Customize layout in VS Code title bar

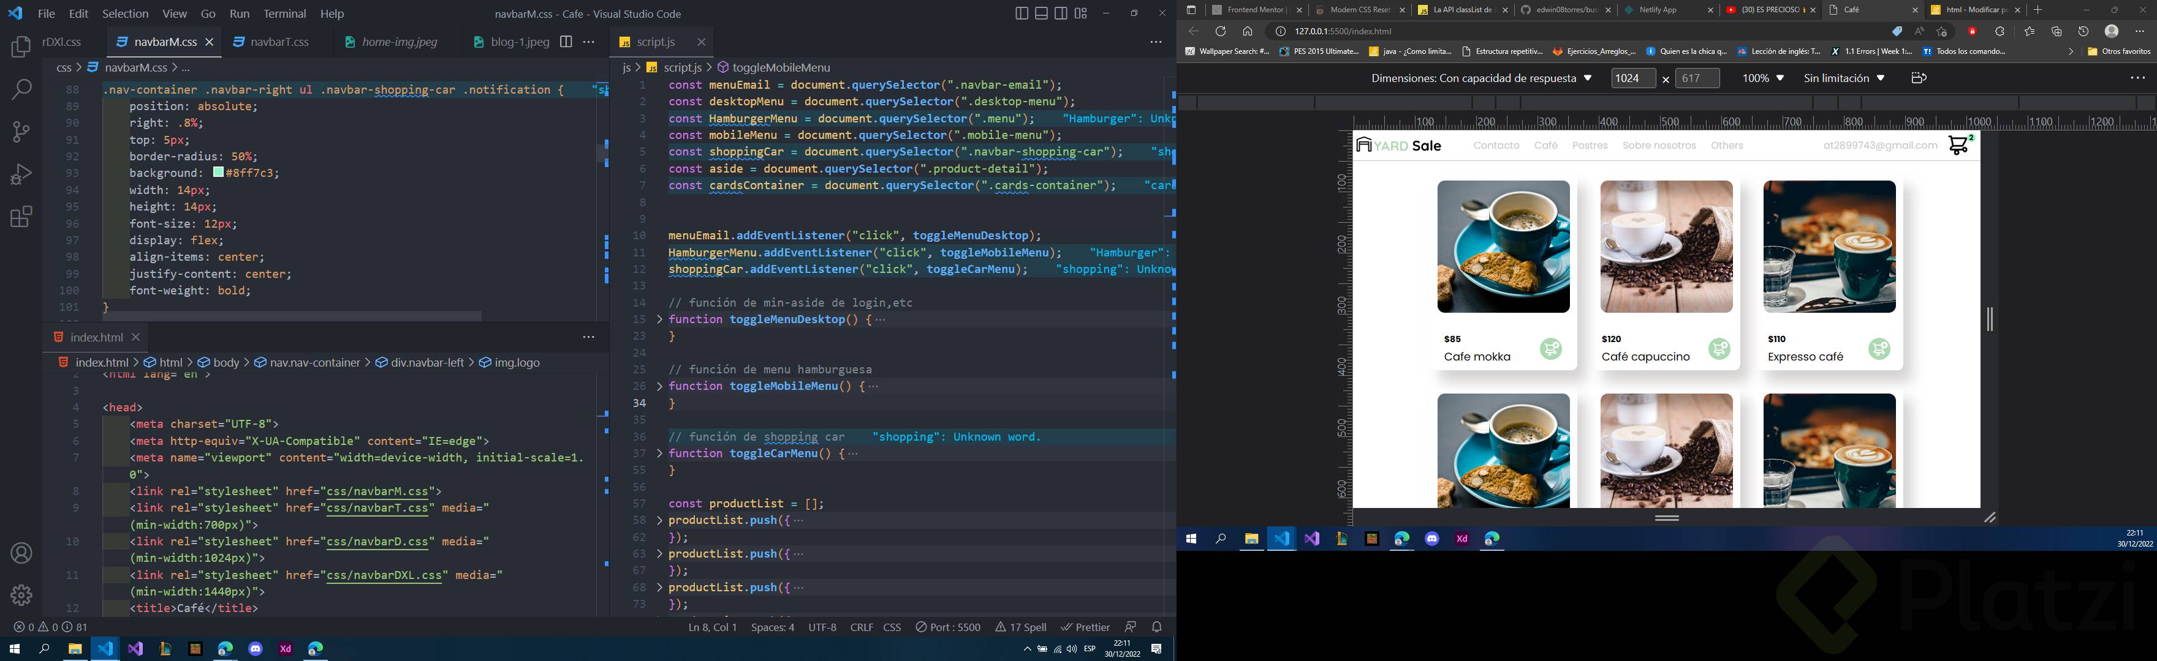pyautogui.click(x=1081, y=13)
